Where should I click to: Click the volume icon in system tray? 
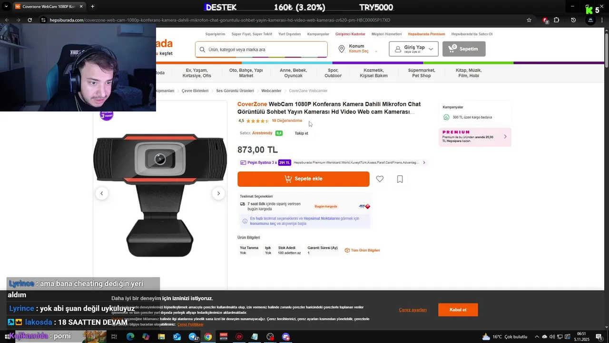pos(552,337)
